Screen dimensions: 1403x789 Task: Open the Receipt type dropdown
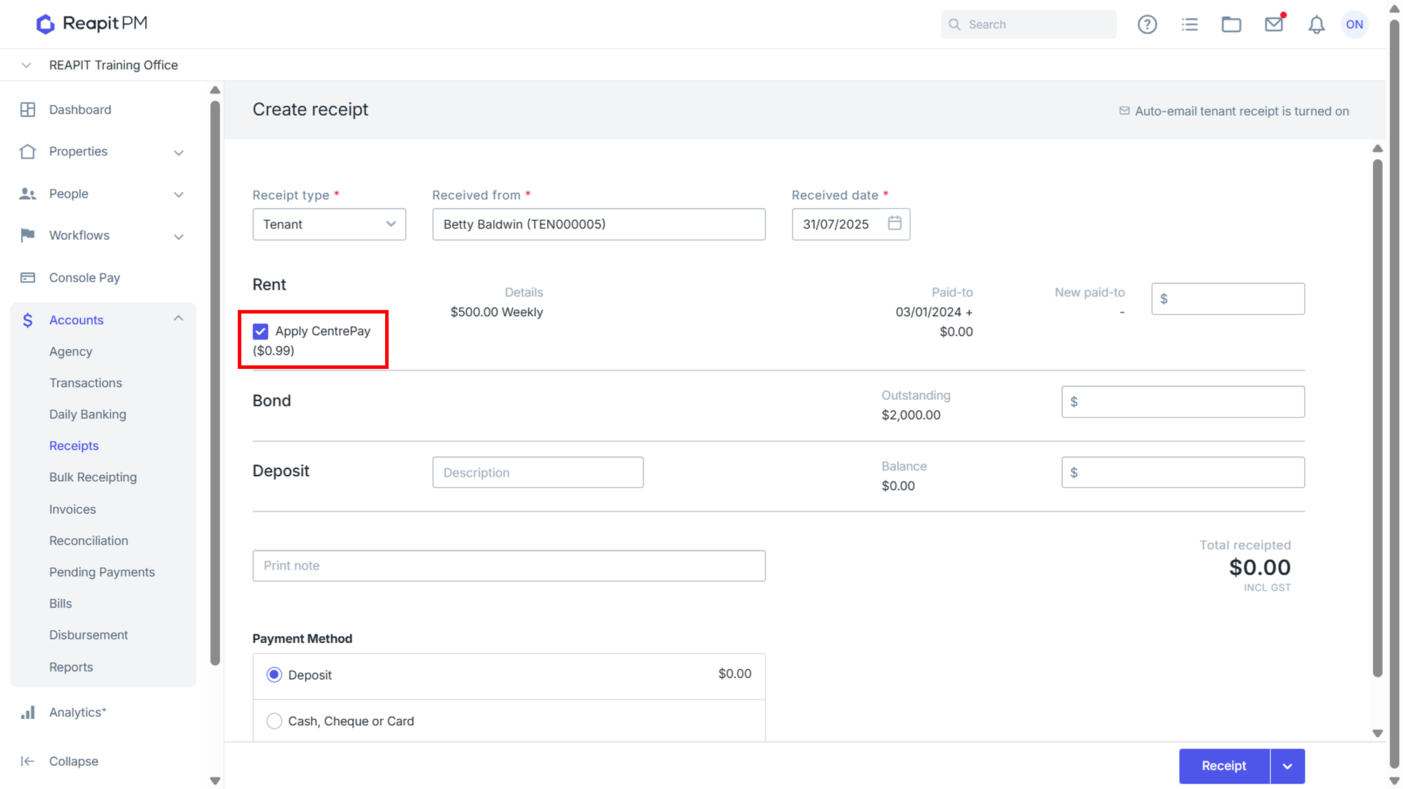[329, 224]
